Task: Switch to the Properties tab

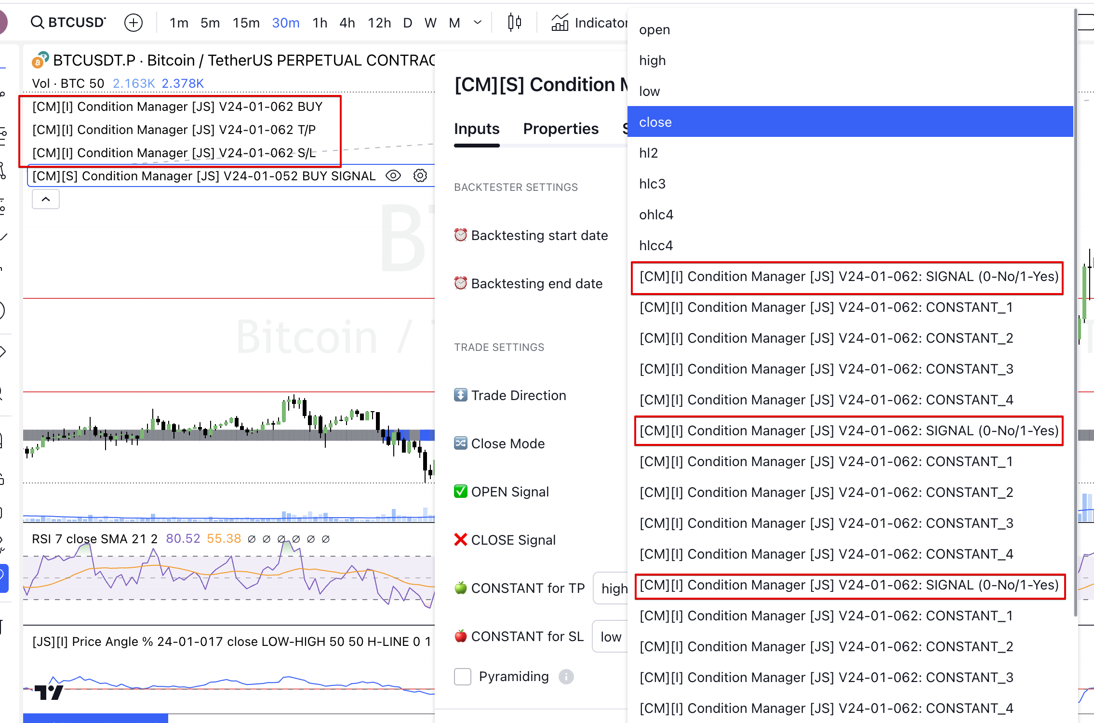Action: click(x=560, y=129)
